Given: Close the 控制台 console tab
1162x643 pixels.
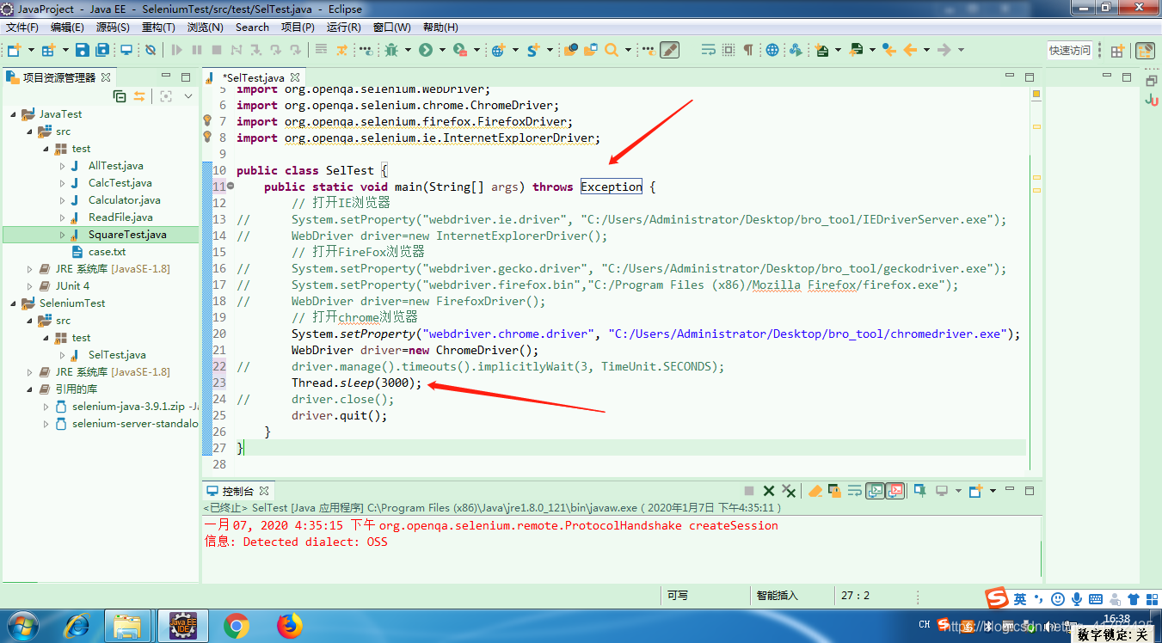Looking at the screenshot, I should [x=265, y=491].
